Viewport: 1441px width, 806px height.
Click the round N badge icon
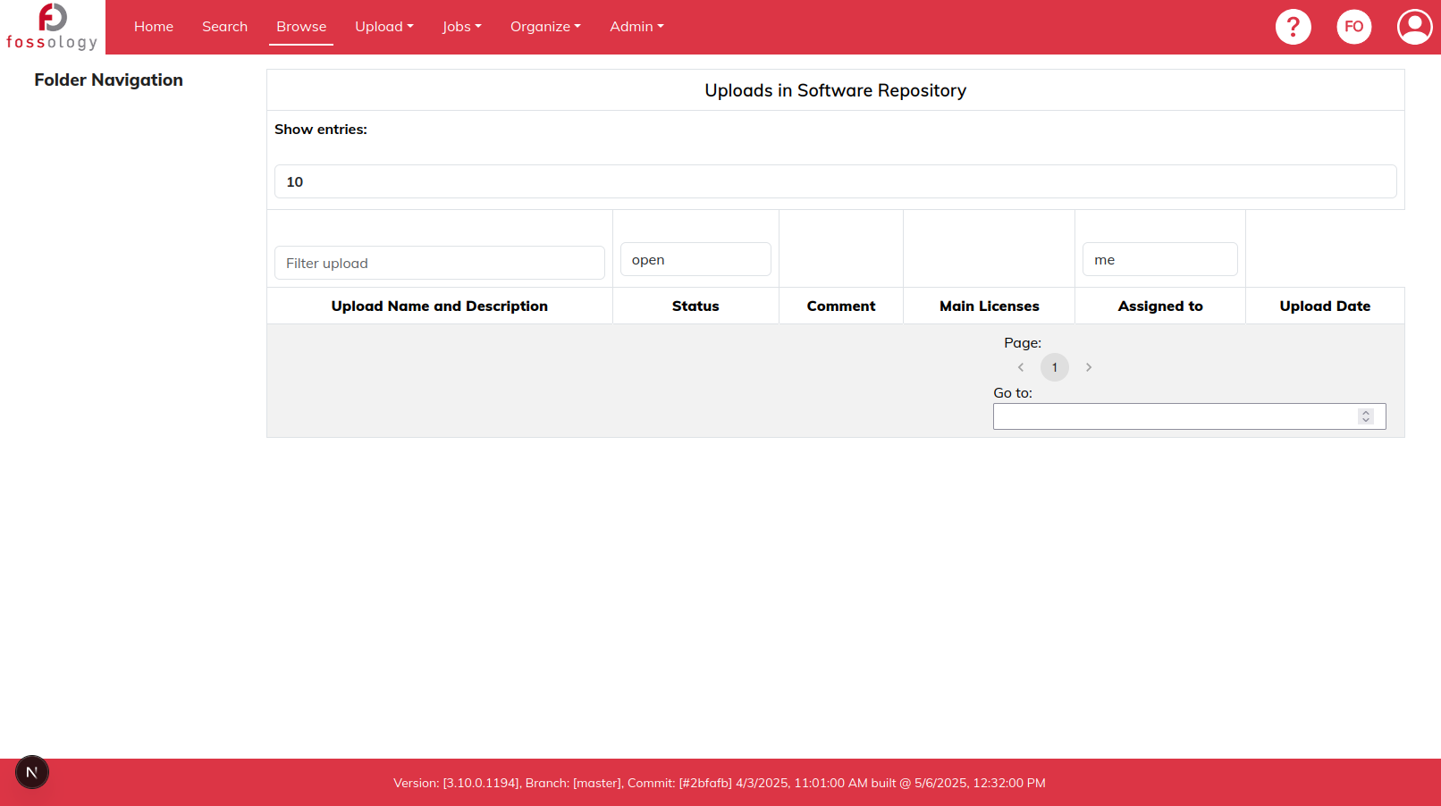32,773
